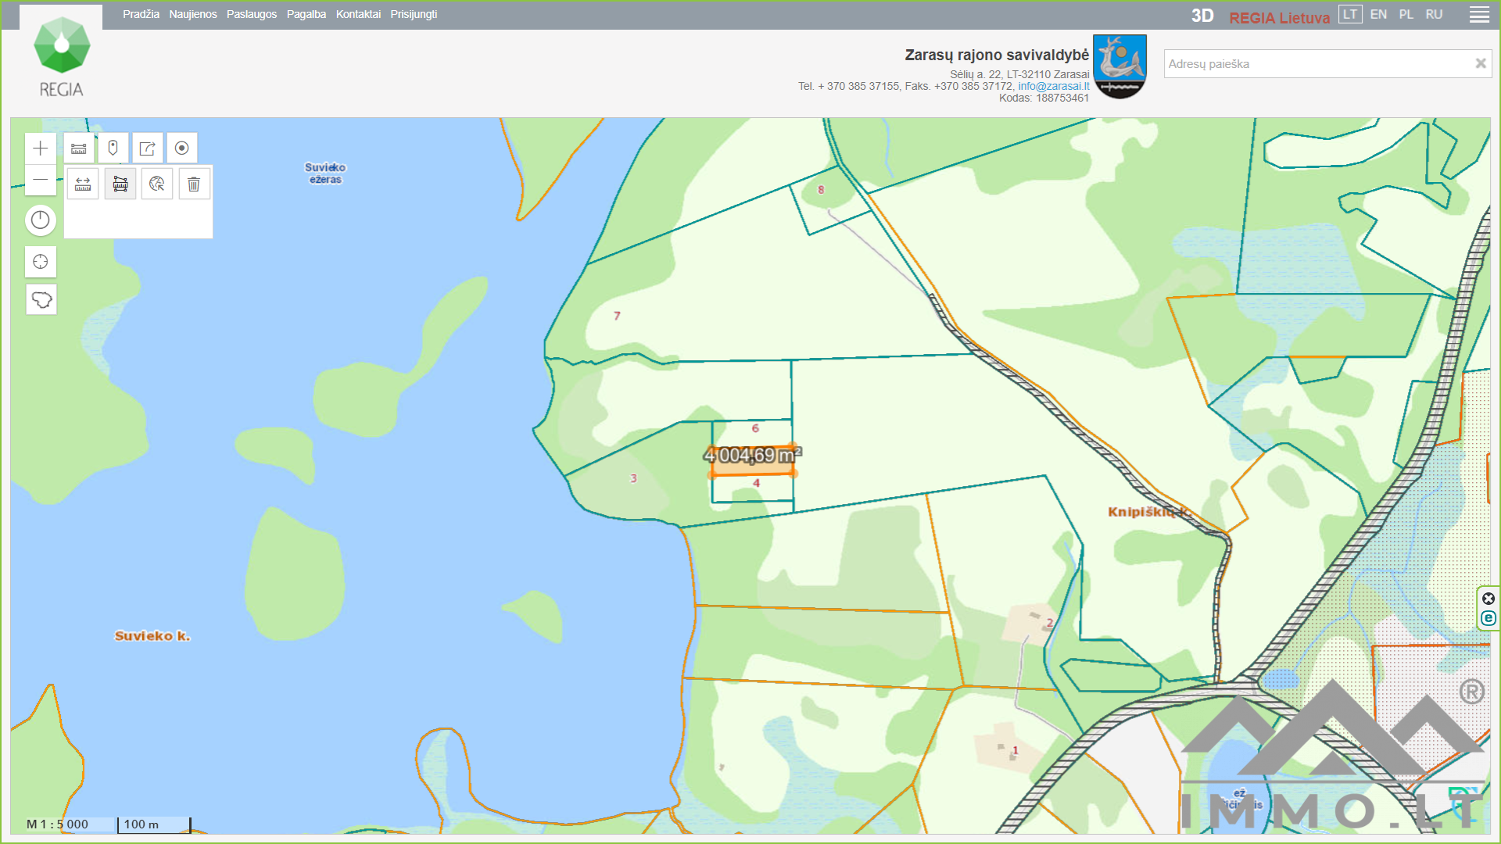1501x844 pixels.
Task: Click parcel number 3 on the map
Action: [x=633, y=478]
